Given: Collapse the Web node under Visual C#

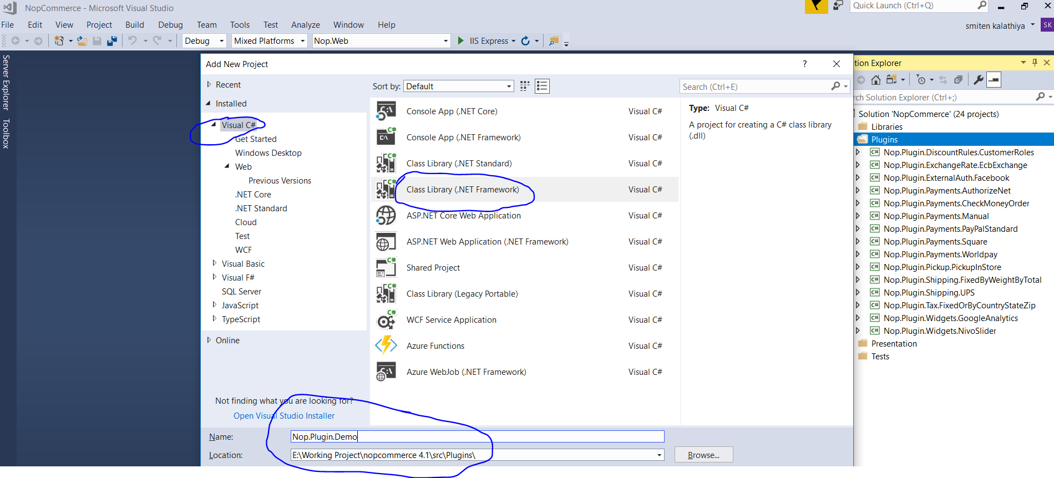Looking at the screenshot, I should 227,166.
